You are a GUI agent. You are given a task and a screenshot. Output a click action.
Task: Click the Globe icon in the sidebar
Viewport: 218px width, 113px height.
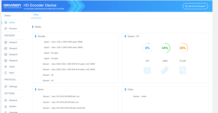[6, 23]
